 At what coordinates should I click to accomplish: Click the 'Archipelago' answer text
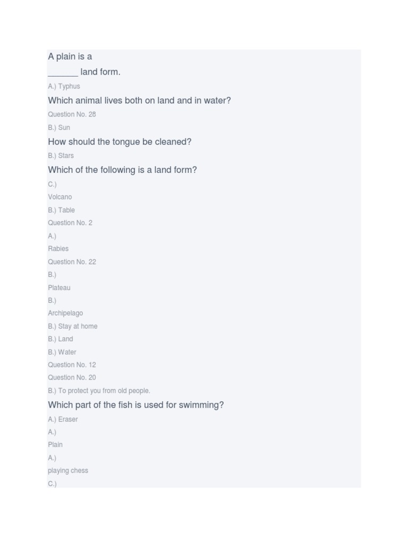tap(65, 313)
